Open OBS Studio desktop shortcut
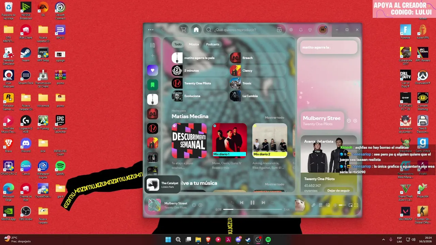The image size is (436, 245). coord(26,214)
